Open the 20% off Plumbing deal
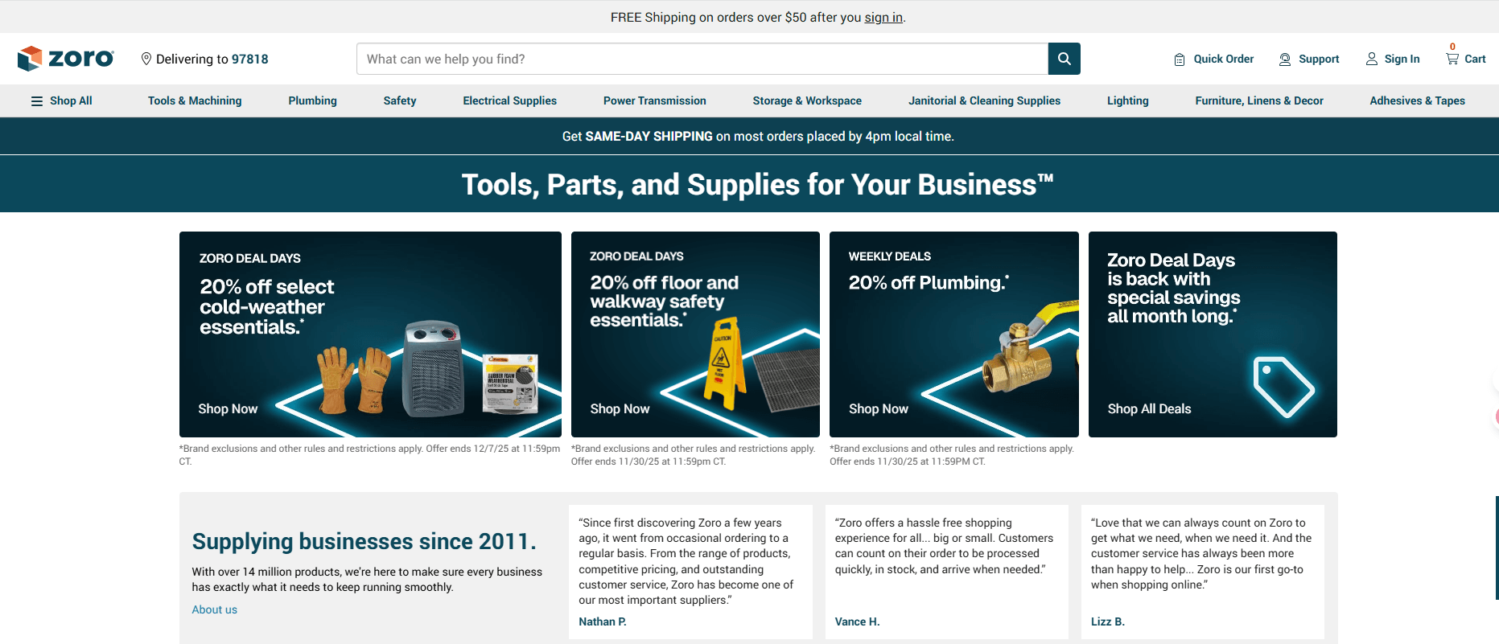 tap(953, 334)
